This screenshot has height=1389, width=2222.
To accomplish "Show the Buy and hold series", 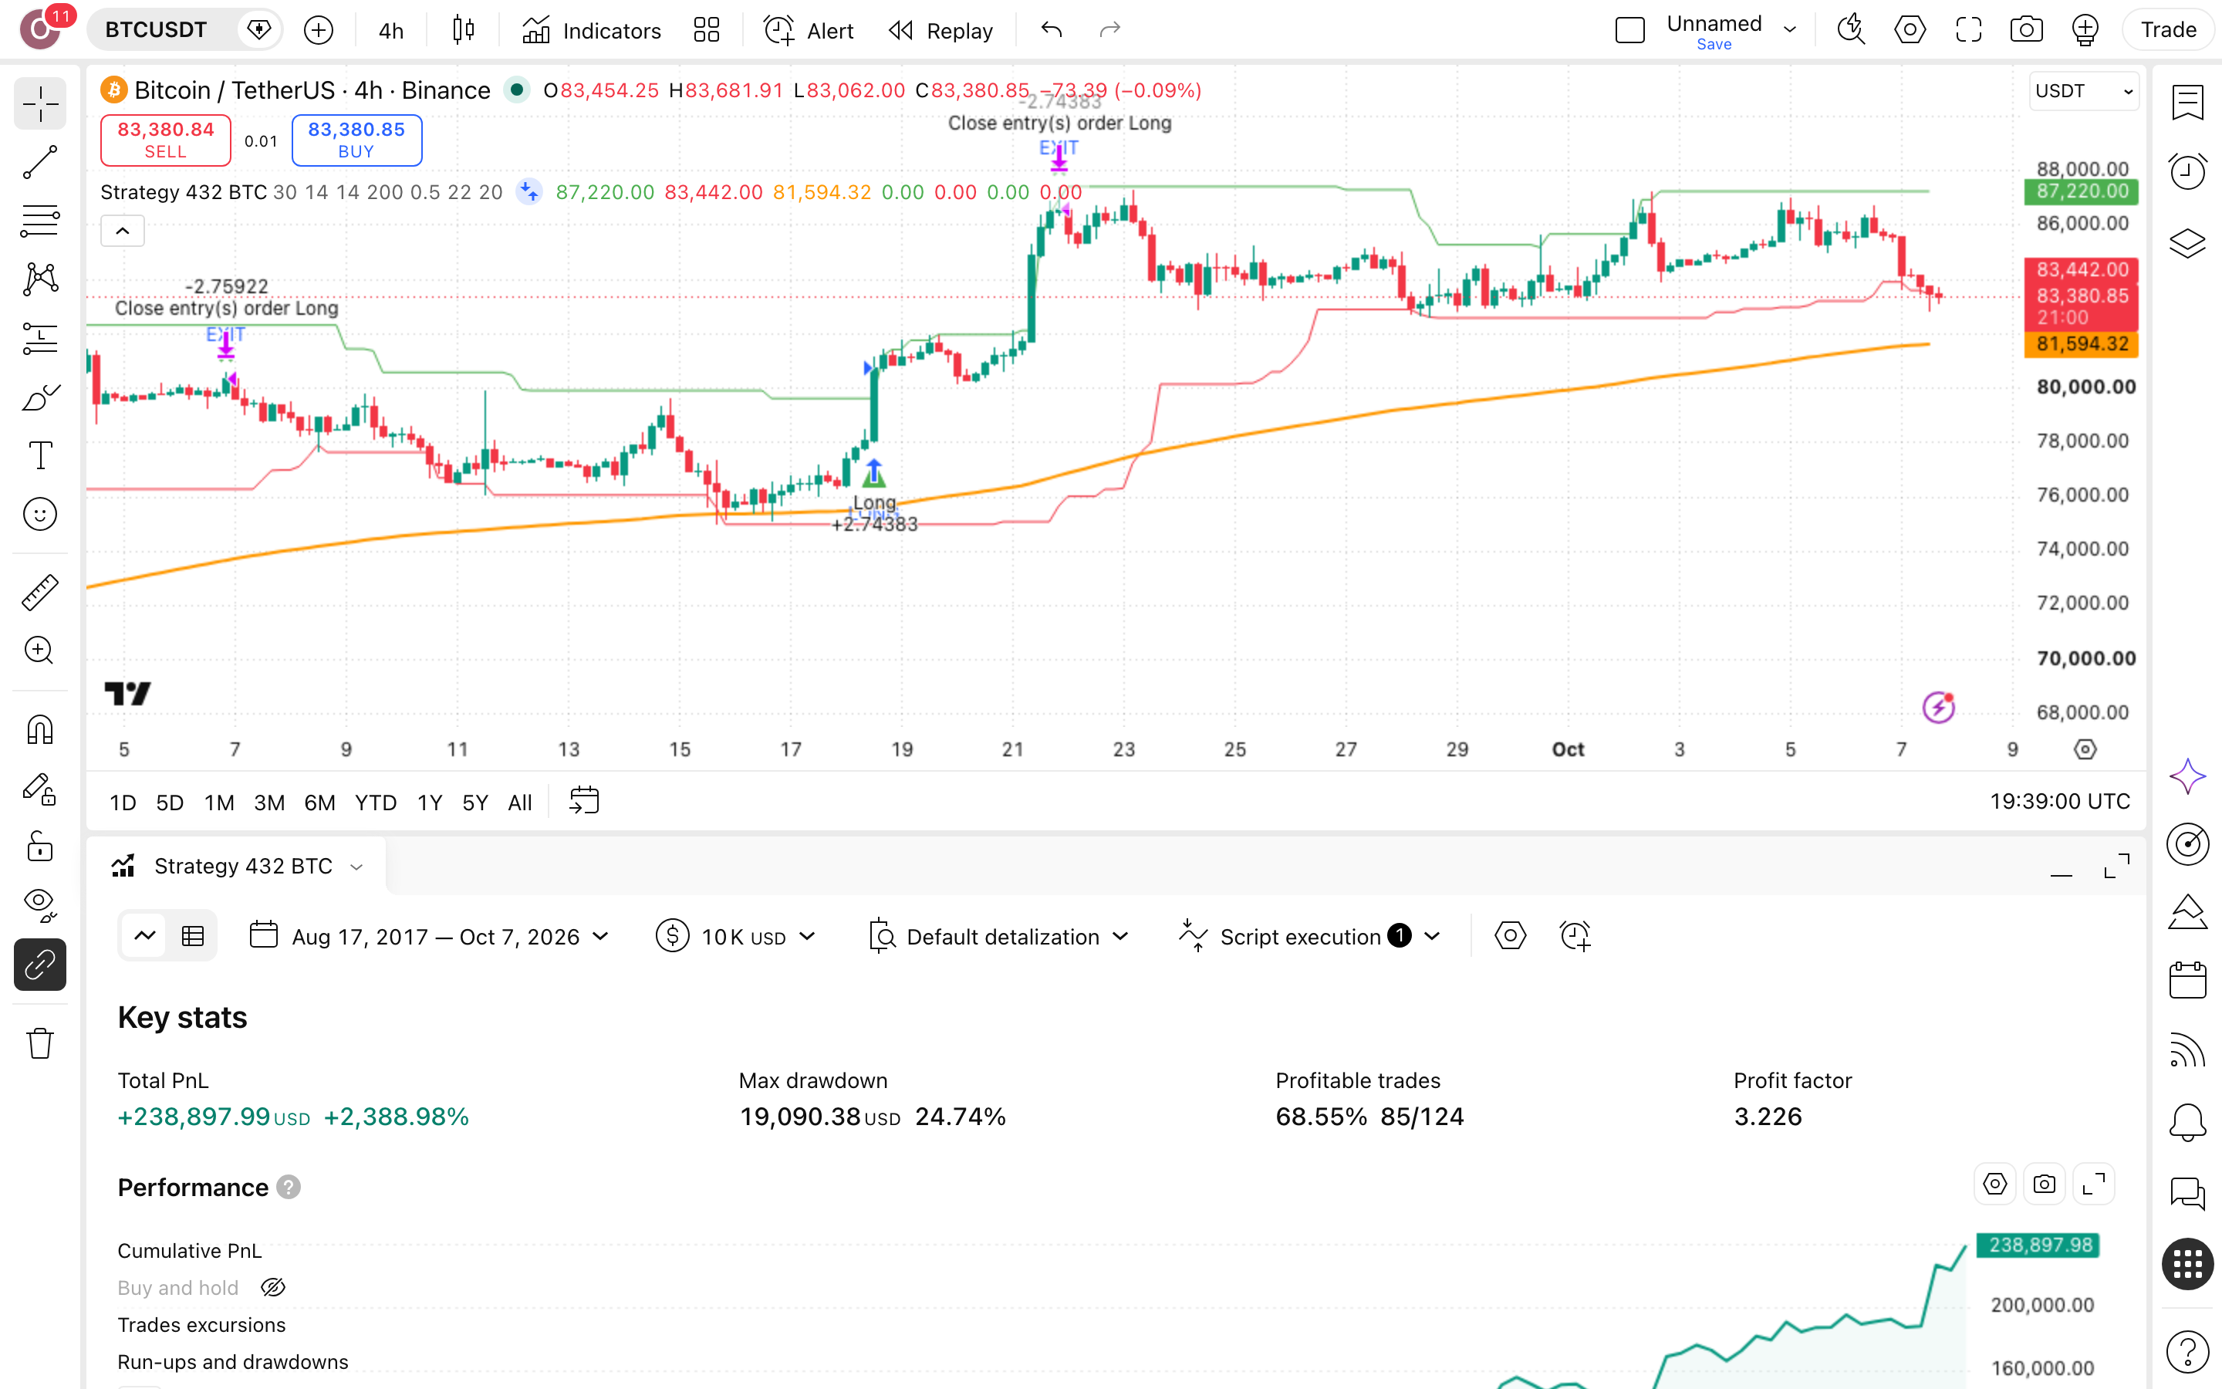I will [272, 1287].
